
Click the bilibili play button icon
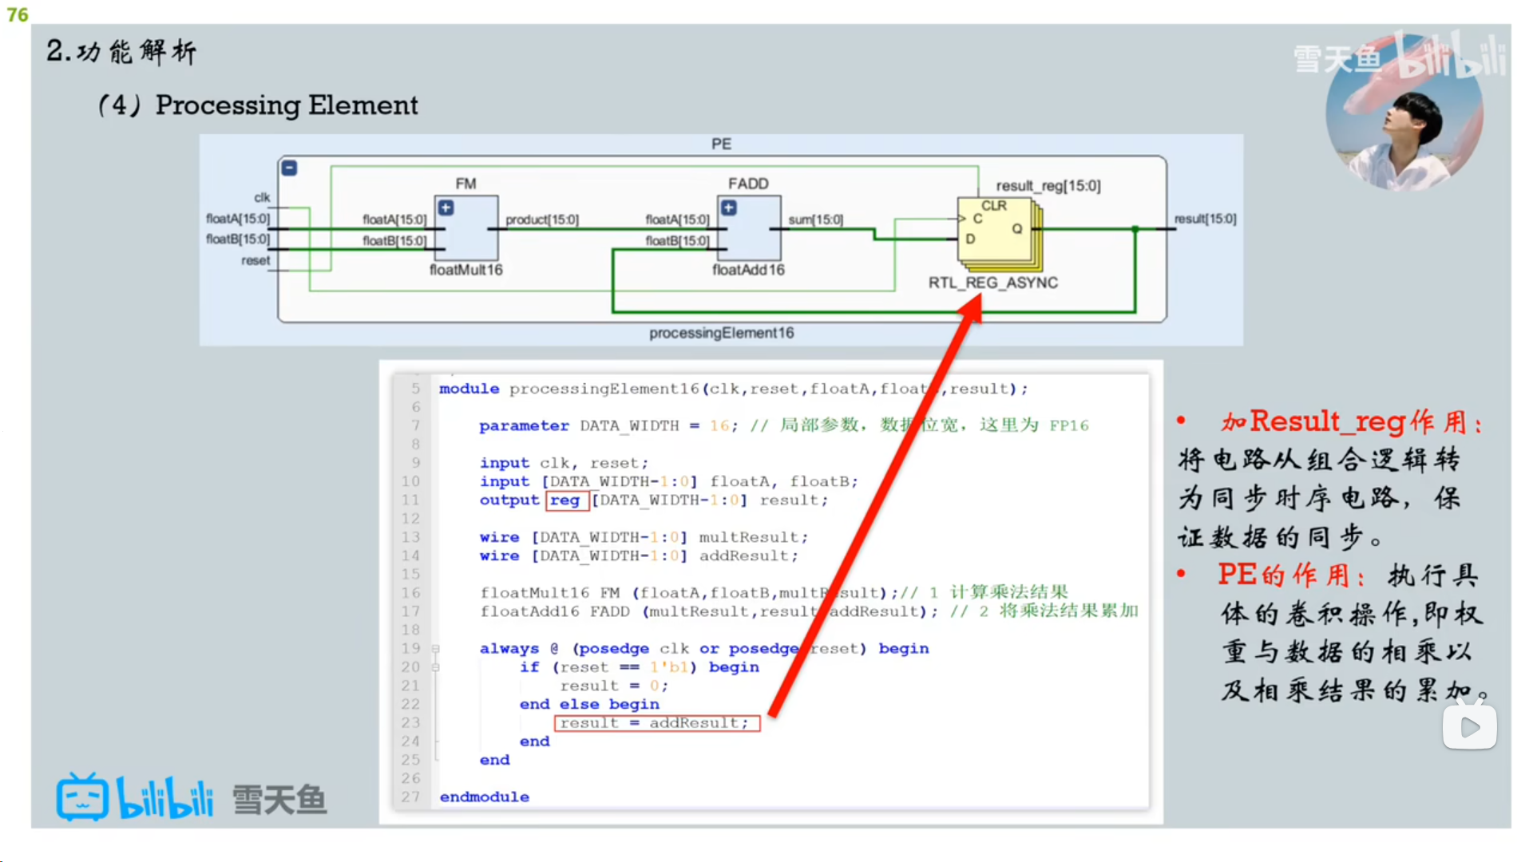[x=1469, y=726]
